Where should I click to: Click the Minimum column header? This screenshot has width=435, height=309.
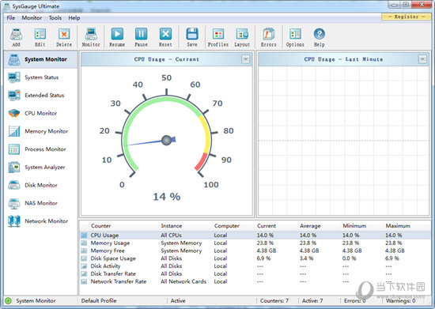click(354, 226)
